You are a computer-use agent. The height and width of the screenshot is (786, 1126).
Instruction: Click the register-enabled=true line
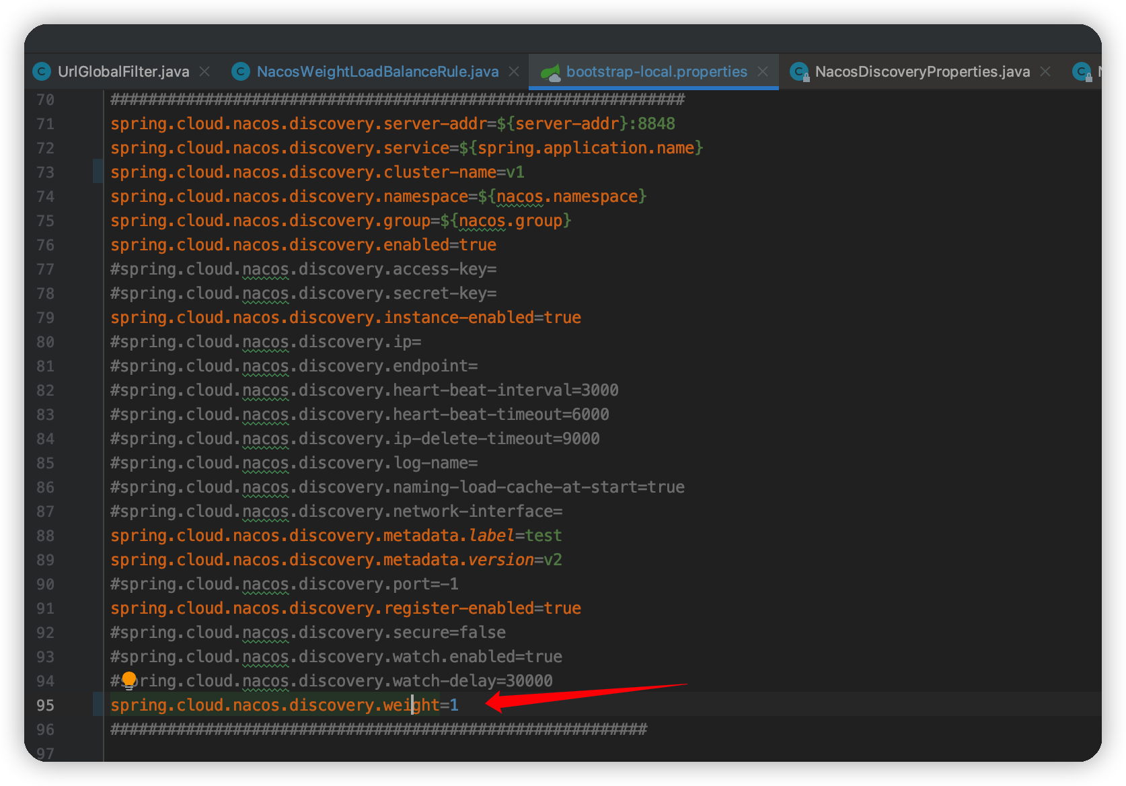point(346,608)
